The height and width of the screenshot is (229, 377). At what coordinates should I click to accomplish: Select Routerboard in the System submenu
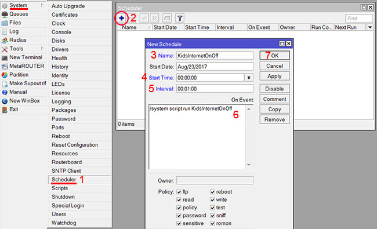79,162
